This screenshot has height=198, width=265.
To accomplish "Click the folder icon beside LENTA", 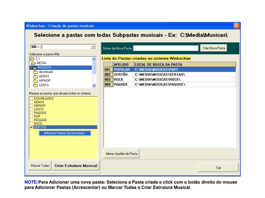I will click(35, 85).
